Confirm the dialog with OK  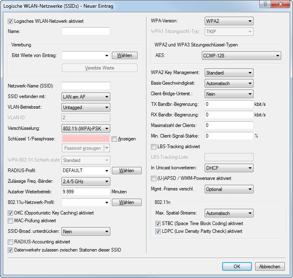tap(237, 267)
